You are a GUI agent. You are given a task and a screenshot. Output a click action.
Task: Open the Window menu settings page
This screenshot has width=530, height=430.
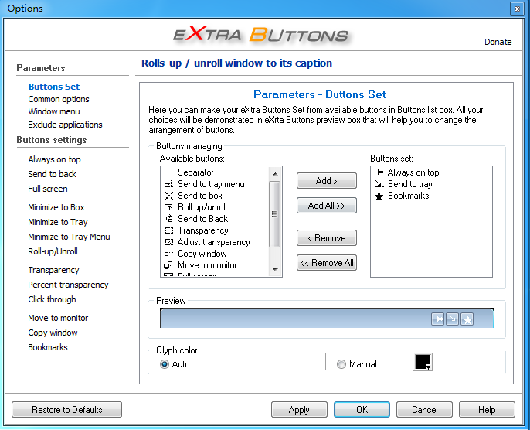click(54, 111)
